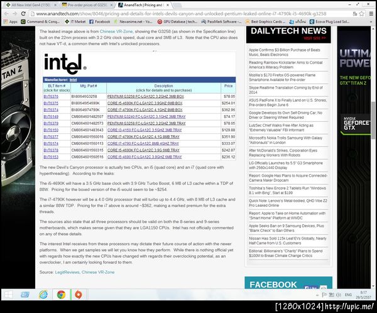Screen dimensions: 377x313
Task: Show more bookmarks with the overflow chevron
Action: [371, 21]
